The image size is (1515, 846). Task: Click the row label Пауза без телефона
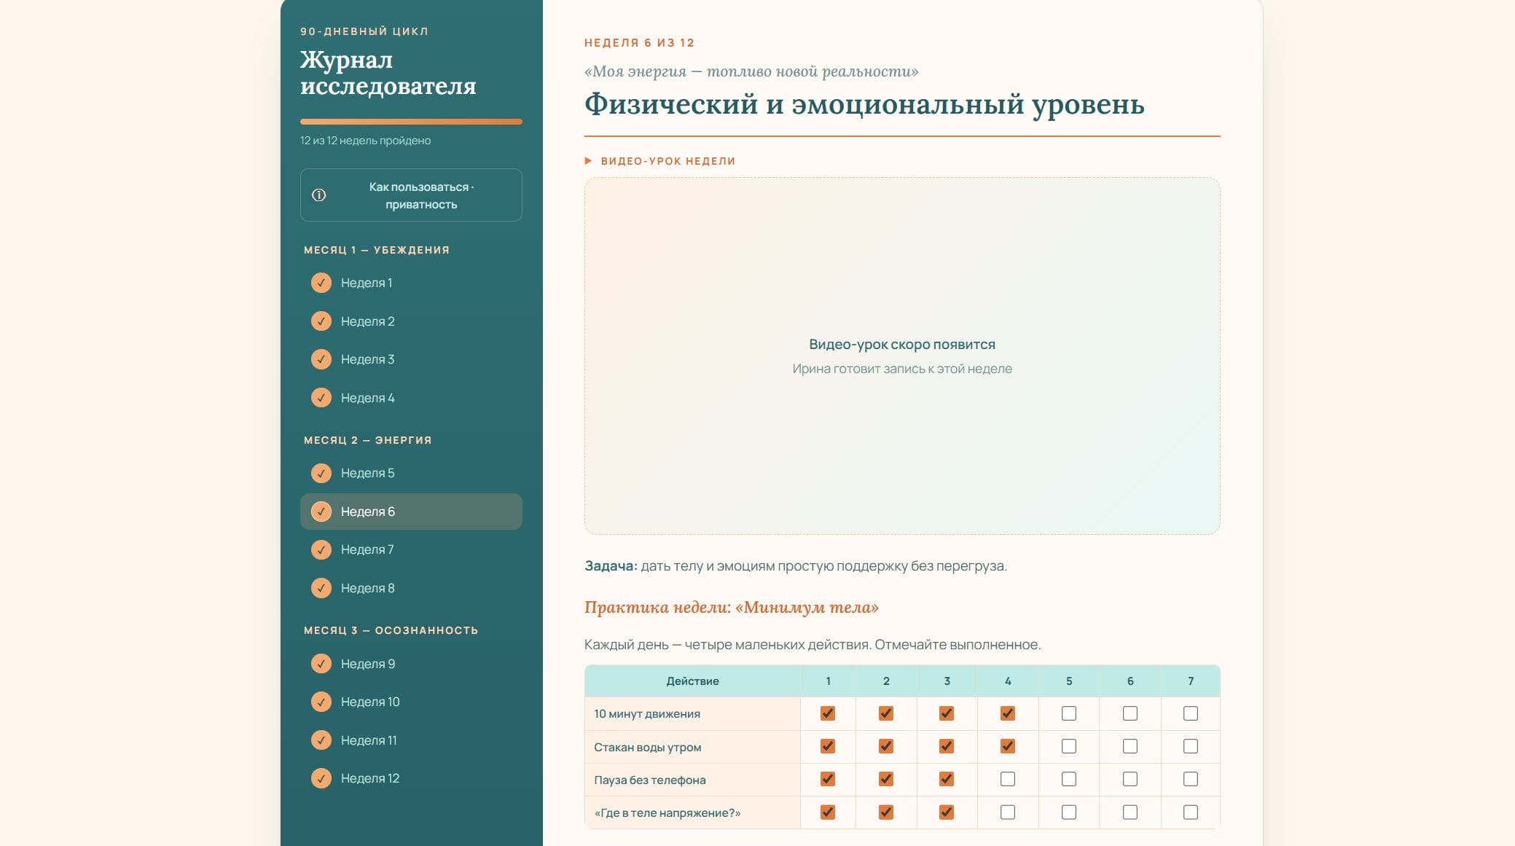[x=650, y=780]
